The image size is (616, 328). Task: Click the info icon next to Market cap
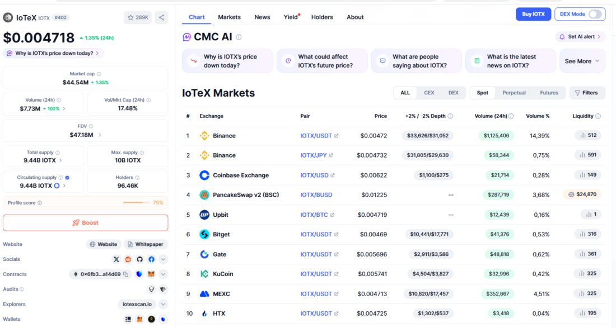99,74
